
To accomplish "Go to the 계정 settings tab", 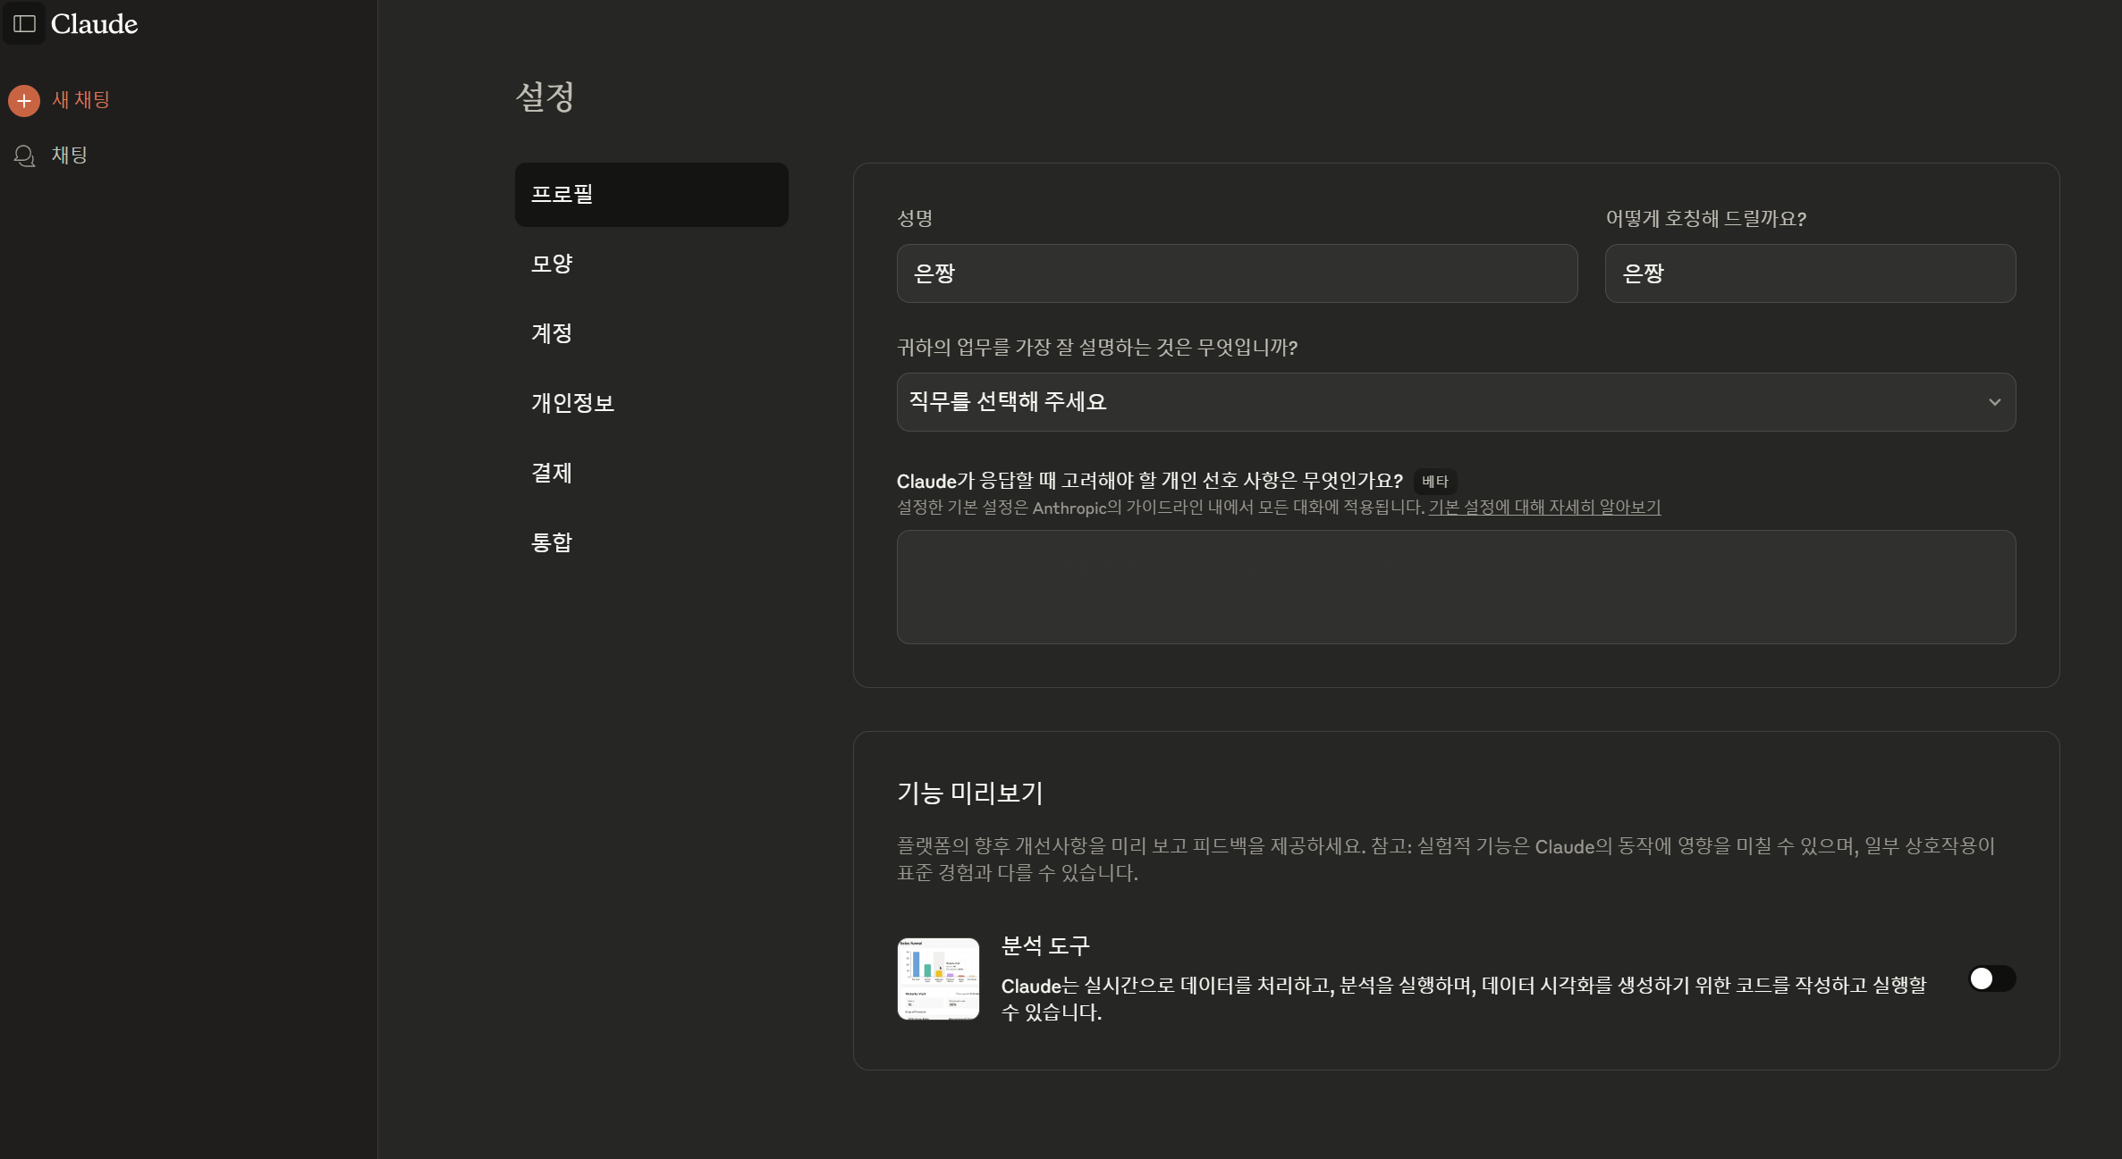I will (552, 333).
